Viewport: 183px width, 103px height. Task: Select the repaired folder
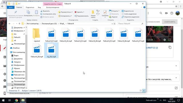[37, 35]
